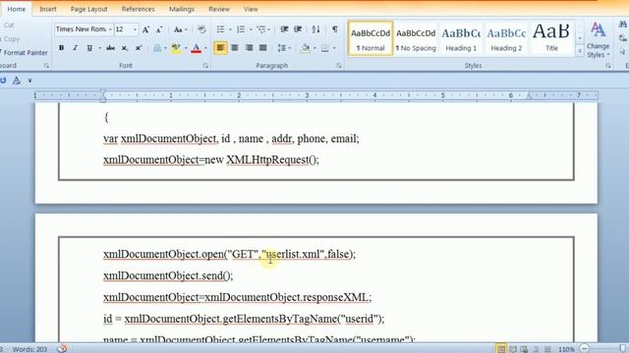Switch to View tab
The height and width of the screenshot is (353, 629).
tap(251, 9)
